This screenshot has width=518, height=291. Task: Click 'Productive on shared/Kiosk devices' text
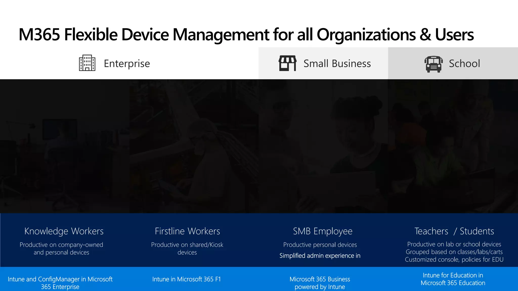[x=187, y=249]
